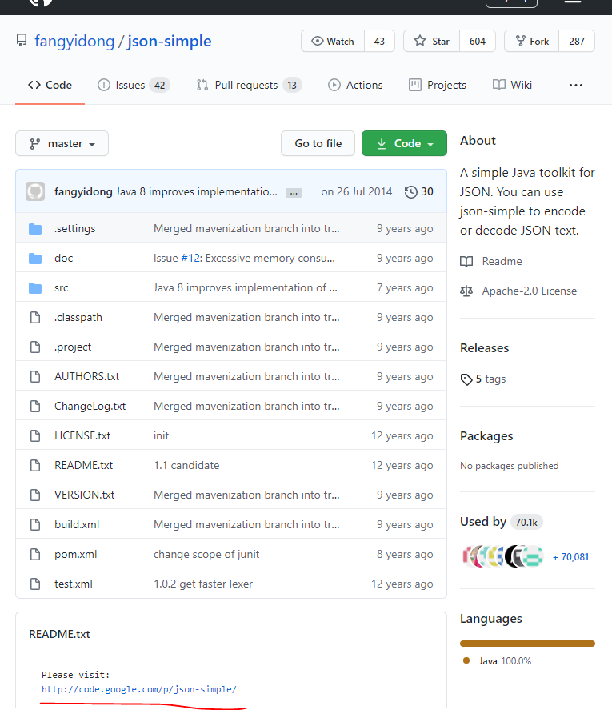Open issue #12 link in doc row

(190, 258)
